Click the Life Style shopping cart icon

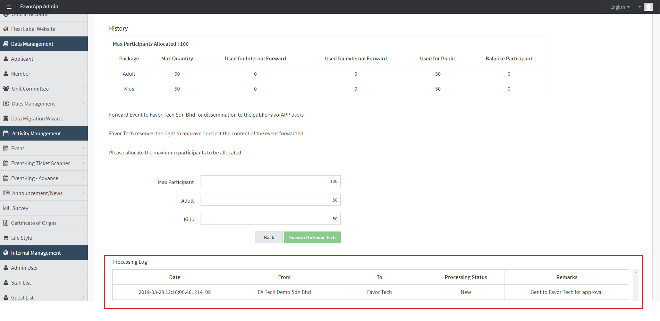click(x=6, y=238)
